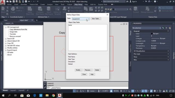175x98 pixels.
Task: Click the ByLayer color swatch in Properties
Action: pos(152,33)
